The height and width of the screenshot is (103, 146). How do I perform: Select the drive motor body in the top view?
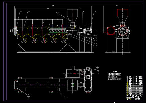tap(73, 73)
